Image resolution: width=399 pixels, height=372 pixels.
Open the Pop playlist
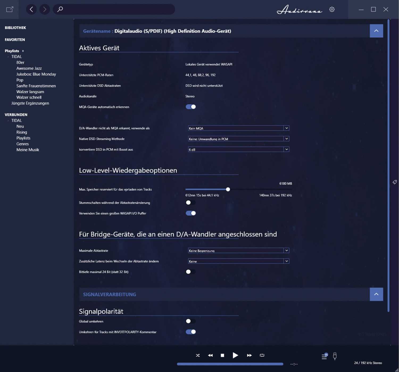point(20,80)
